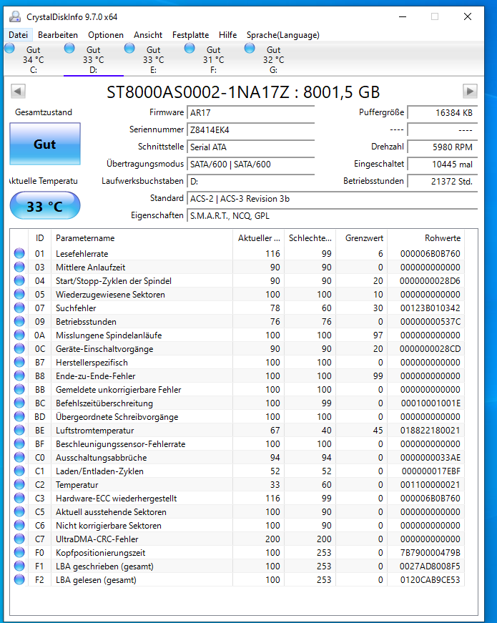The image size is (497, 623).
Task: Click the ID column header
Action: [x=40, y=238]
